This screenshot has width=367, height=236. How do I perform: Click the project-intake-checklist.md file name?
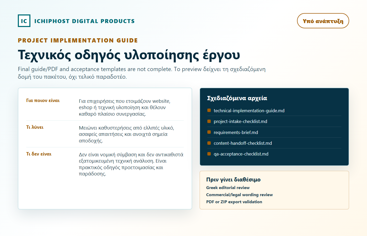coord(240,121)
